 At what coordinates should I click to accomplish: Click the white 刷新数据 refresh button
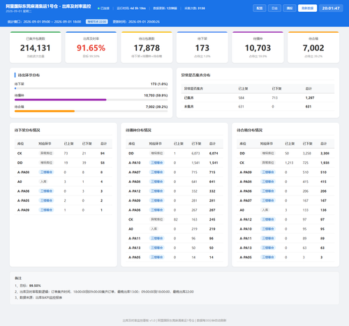pos(307,8)
